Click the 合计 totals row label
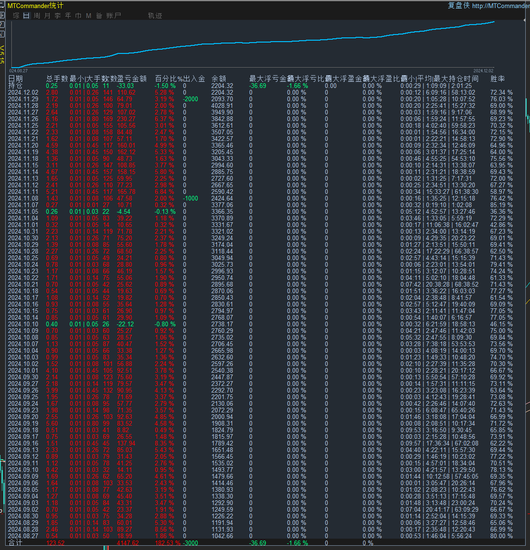This screenshot has height=550, width=530. (x=15, y=542)
